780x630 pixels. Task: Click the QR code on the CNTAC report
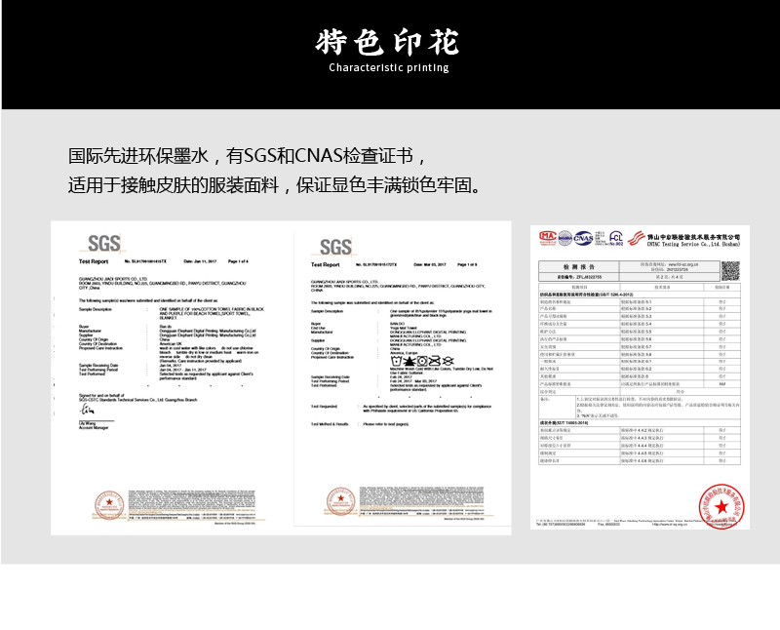click(730, 271)
